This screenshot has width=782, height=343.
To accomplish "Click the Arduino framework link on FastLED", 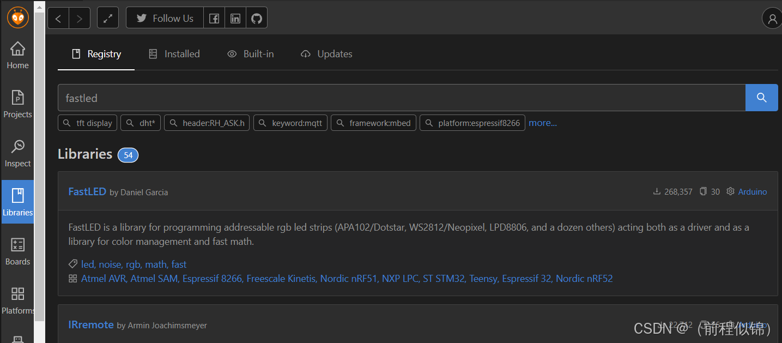I will point(753,192).
